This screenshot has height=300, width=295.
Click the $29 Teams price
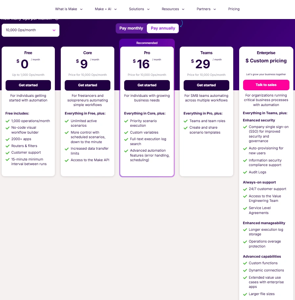(x=201, y=64)
